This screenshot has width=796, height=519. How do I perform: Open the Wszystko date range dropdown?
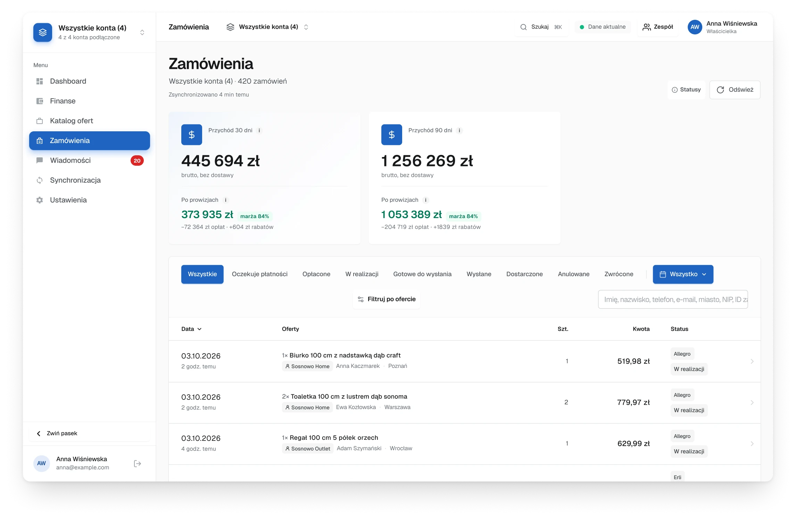683,274
